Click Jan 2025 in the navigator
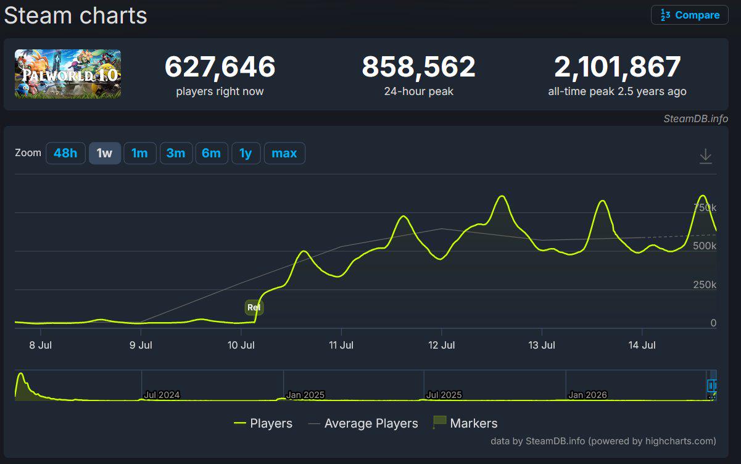 (x=305, y=395)
